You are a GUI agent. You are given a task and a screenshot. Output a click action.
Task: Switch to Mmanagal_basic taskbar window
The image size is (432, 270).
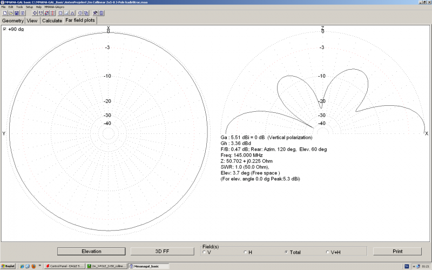coord(149,266)
